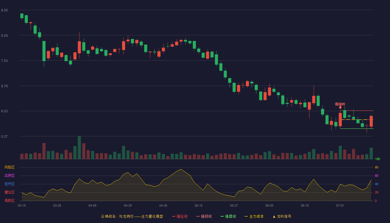Click the 20 indicator scale label
Screen dimensions: 390x223
coord(377,192)
